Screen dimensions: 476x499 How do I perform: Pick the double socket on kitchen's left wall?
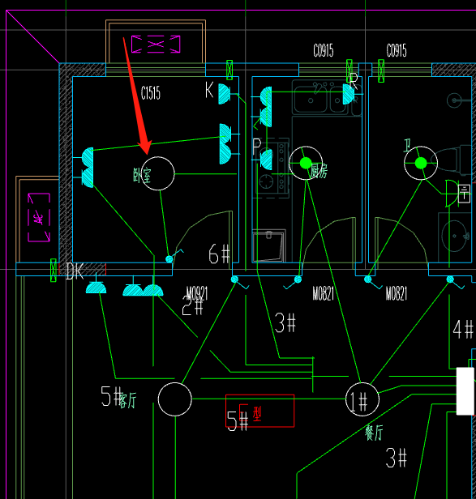click(266, 107)
